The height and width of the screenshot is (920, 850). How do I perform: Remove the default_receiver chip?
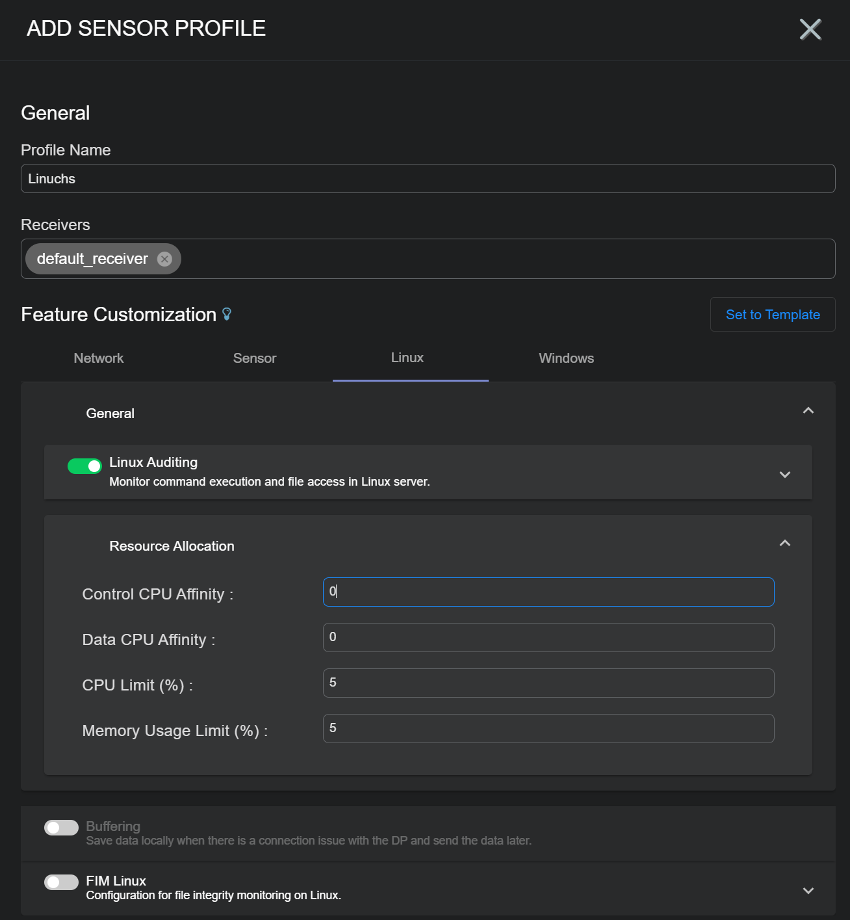[x=165, y=259]
